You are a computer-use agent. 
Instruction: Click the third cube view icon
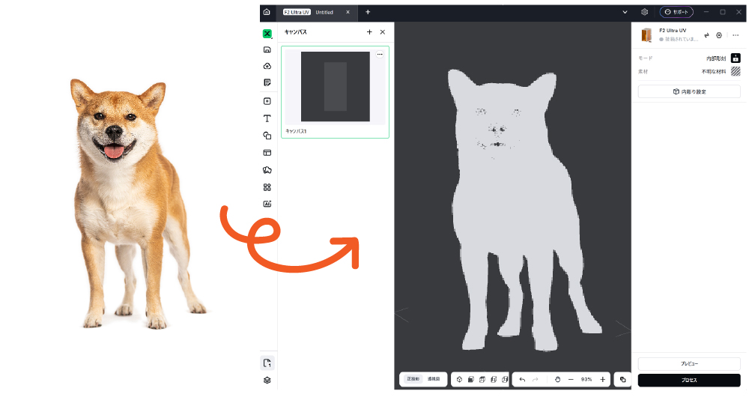point(482,380)
